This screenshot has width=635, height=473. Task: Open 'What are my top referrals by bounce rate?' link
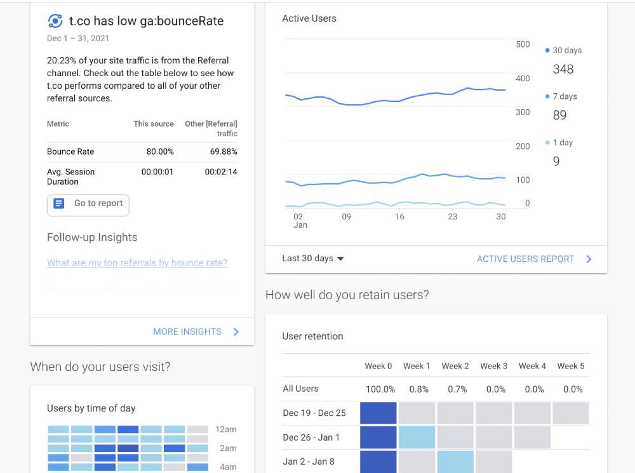point(137,262)
